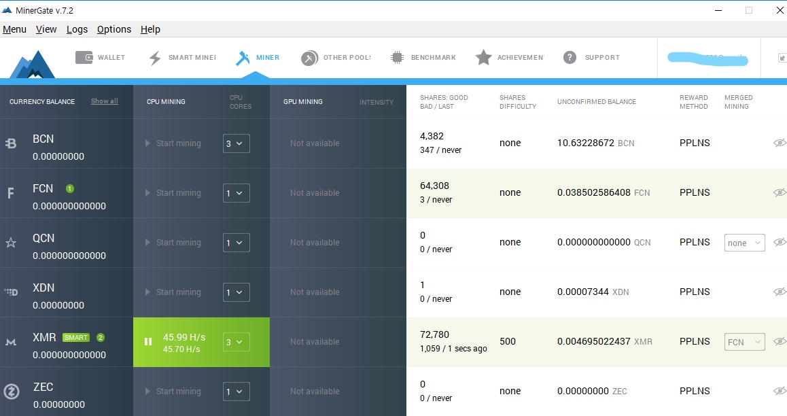Open the Options menu
Viewport: 787px width, 416px height.
(x=114, y=30)
